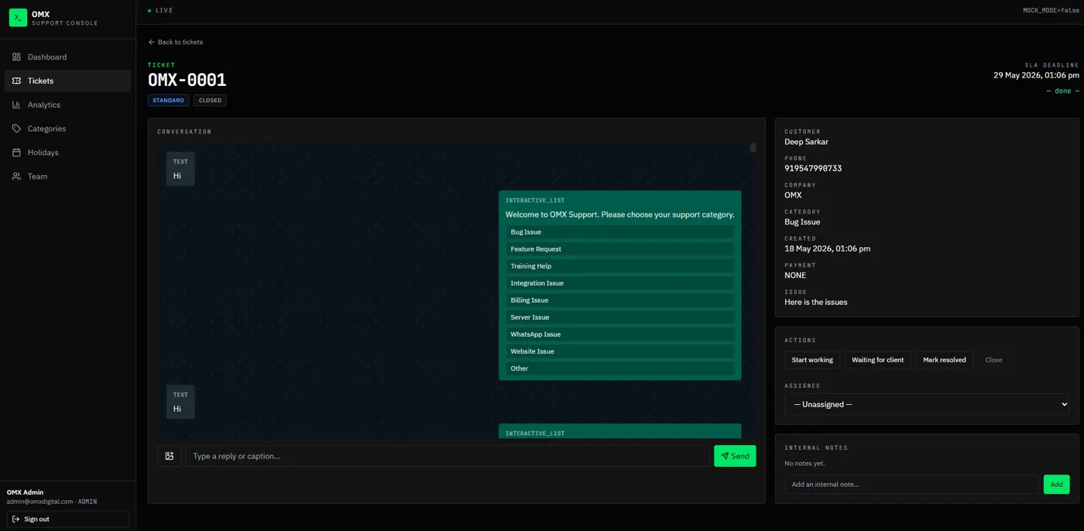
Task: Select Training Help list option
Action: tap(619, 266)
